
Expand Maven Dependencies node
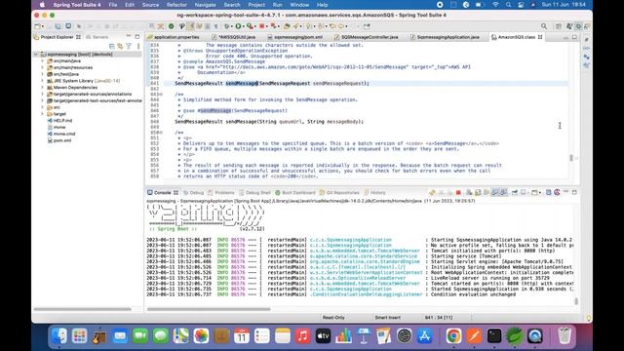tap(43, 88)
